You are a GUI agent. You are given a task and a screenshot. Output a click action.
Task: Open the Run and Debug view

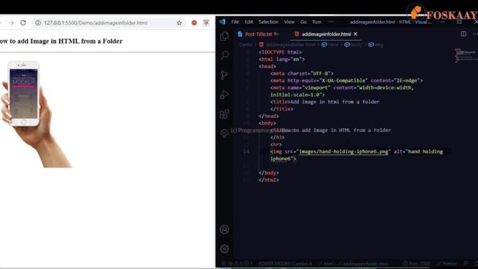pos(224,95)
